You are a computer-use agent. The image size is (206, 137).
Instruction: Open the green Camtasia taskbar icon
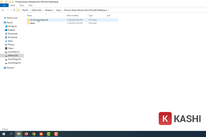click(49, 134)
